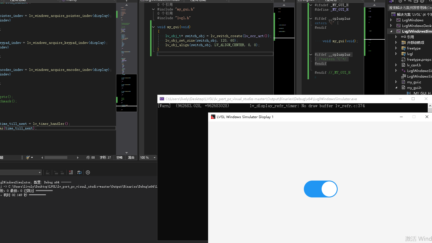Click the console window's cmd icon
This screenshot has height=243, width=432.
coord(162,99)
